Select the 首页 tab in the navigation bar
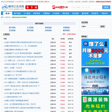The height and width of the screenshot is (112, 112). (7, 13)
